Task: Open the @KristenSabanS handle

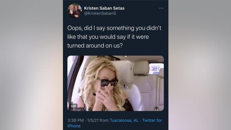Action: pos(100,13)
